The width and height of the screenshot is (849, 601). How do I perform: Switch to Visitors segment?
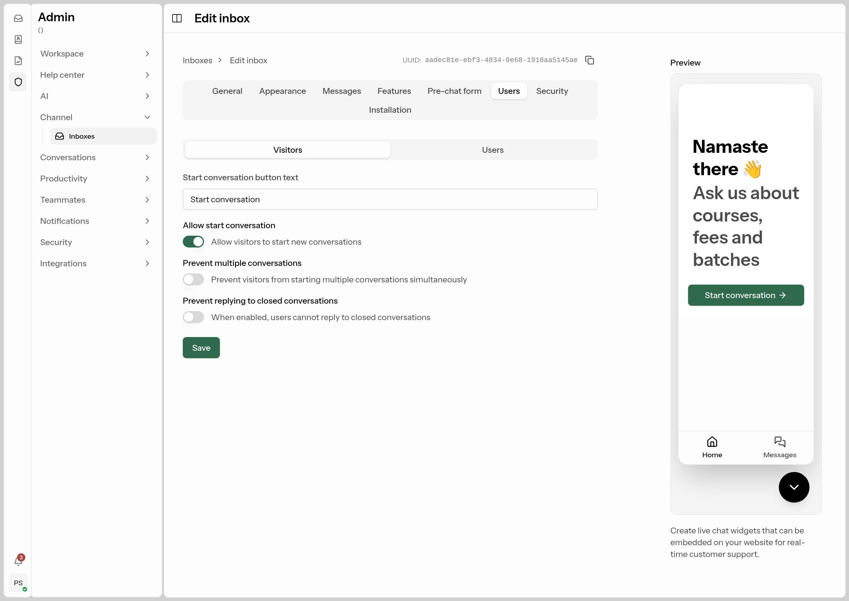[288, 150]
